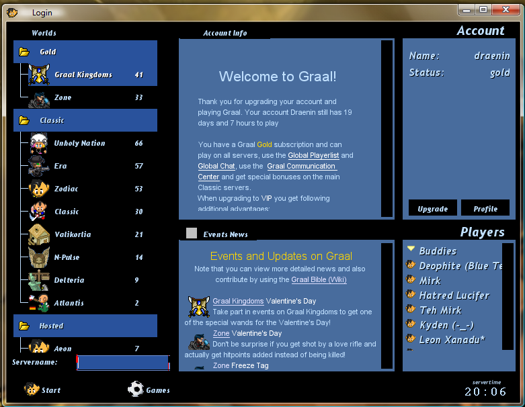Click the Players list scrollbar
Screen dimensions: 525x407
click(508, 296)
